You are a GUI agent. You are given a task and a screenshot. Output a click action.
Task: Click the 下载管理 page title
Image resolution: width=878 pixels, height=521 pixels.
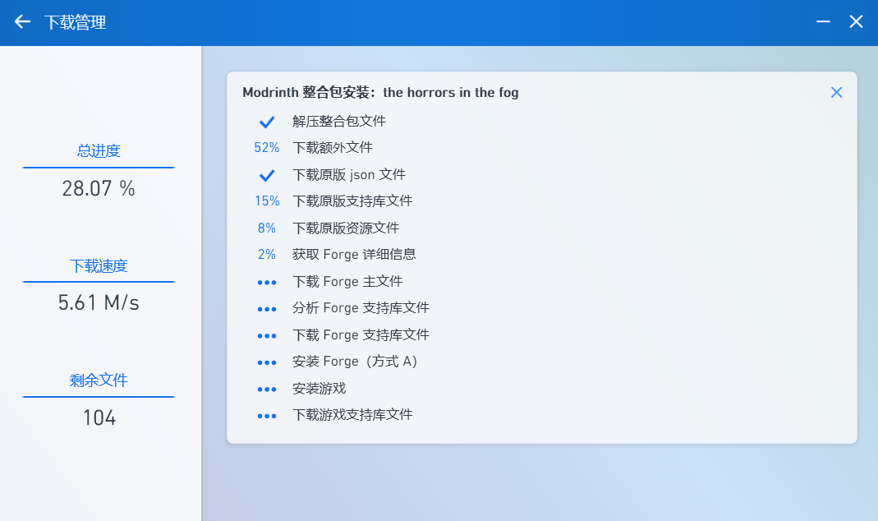tap(75, 22)
